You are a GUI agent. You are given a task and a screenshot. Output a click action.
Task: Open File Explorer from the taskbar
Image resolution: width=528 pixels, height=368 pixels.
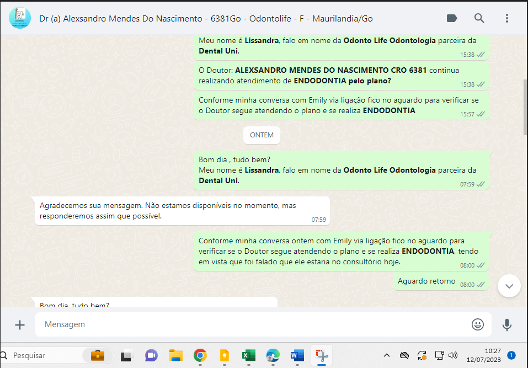176,355
